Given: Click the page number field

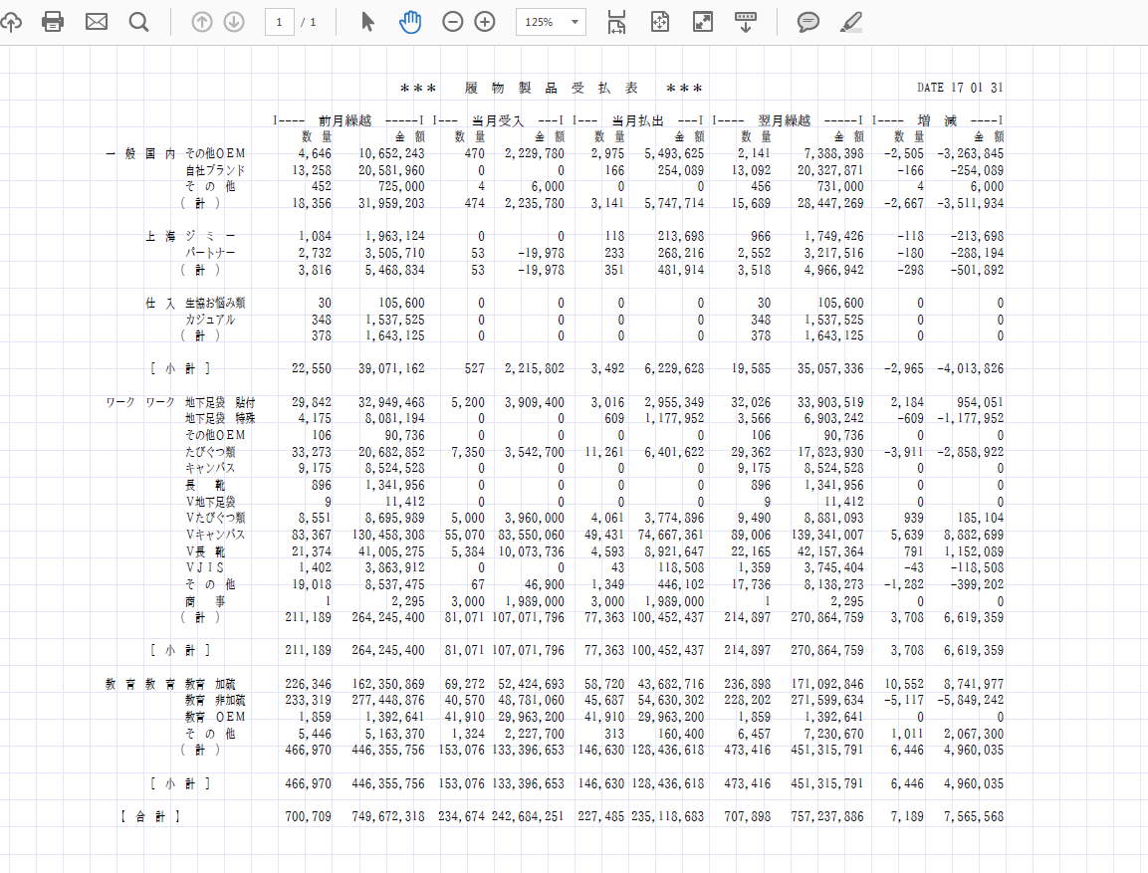Looking at the screenshot, I should 280,22.
